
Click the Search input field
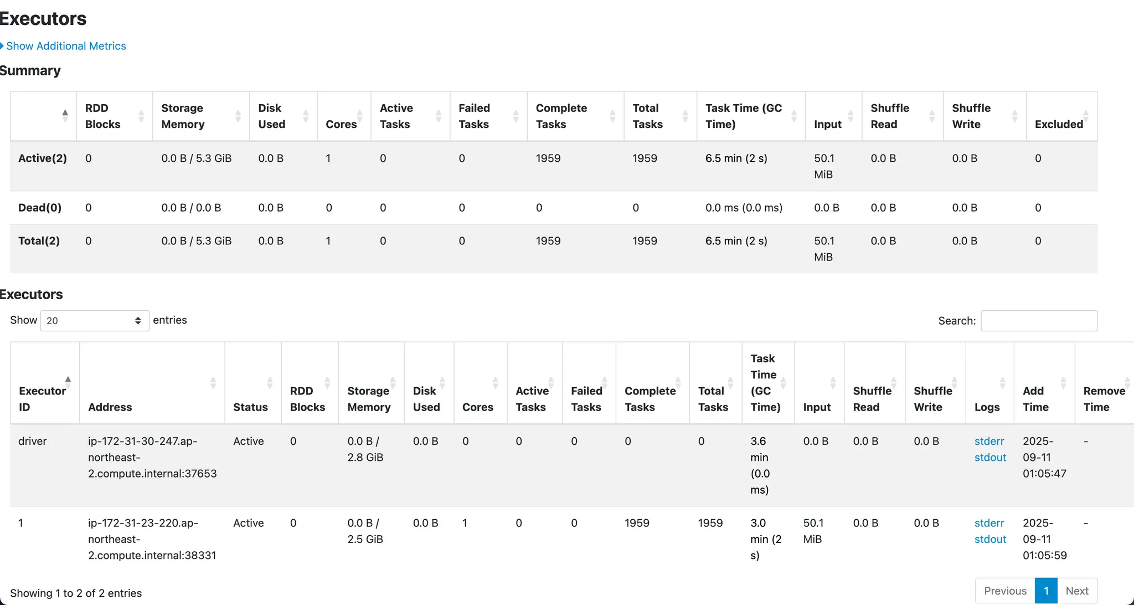[1038, 321]
